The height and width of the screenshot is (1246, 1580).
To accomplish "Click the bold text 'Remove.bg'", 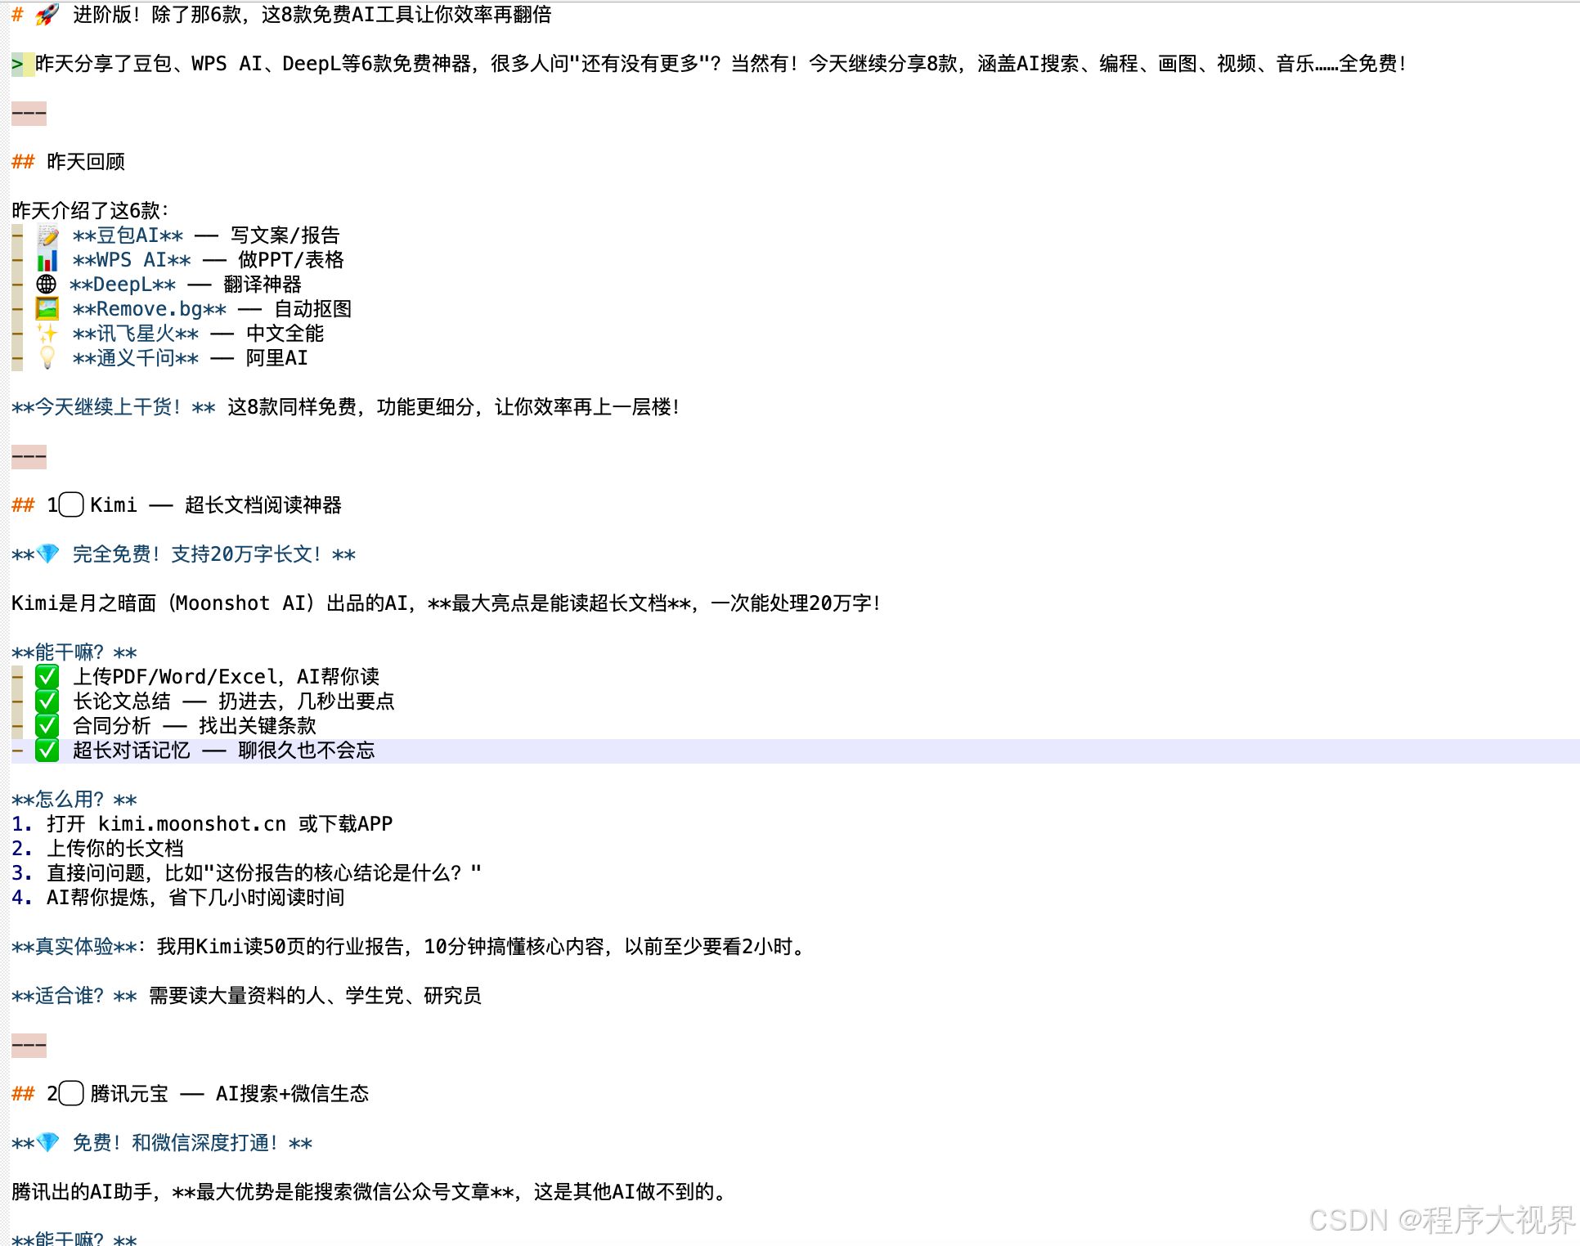I will pos(150,309).
